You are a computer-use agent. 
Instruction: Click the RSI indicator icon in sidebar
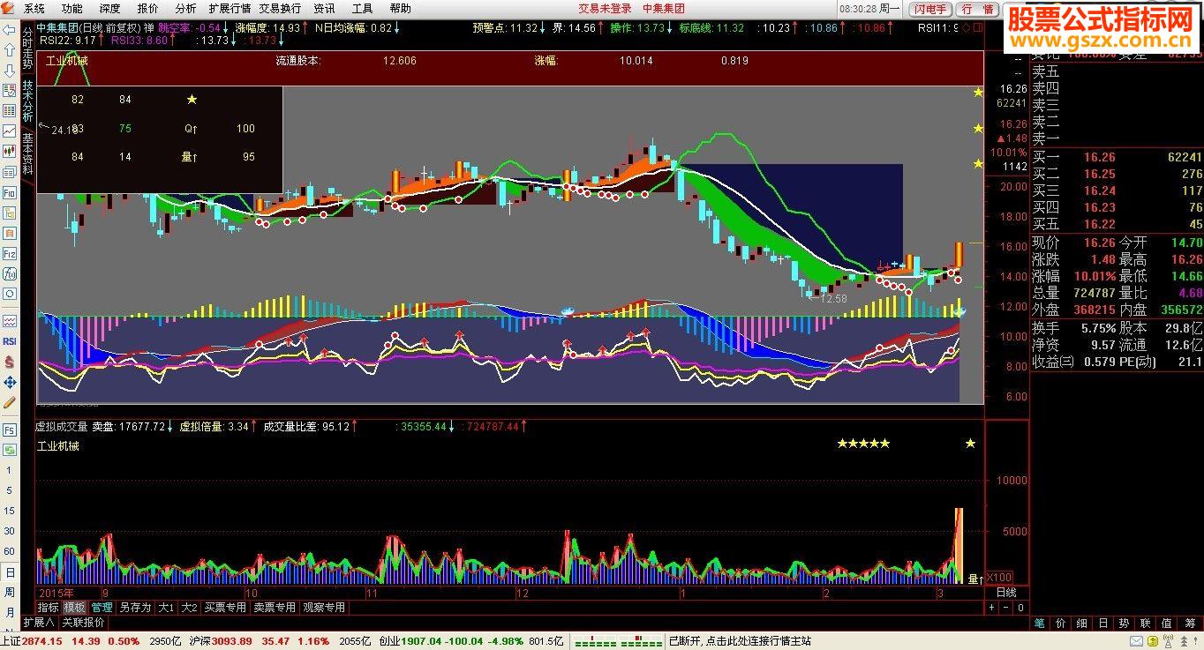(x=9, y=341)
